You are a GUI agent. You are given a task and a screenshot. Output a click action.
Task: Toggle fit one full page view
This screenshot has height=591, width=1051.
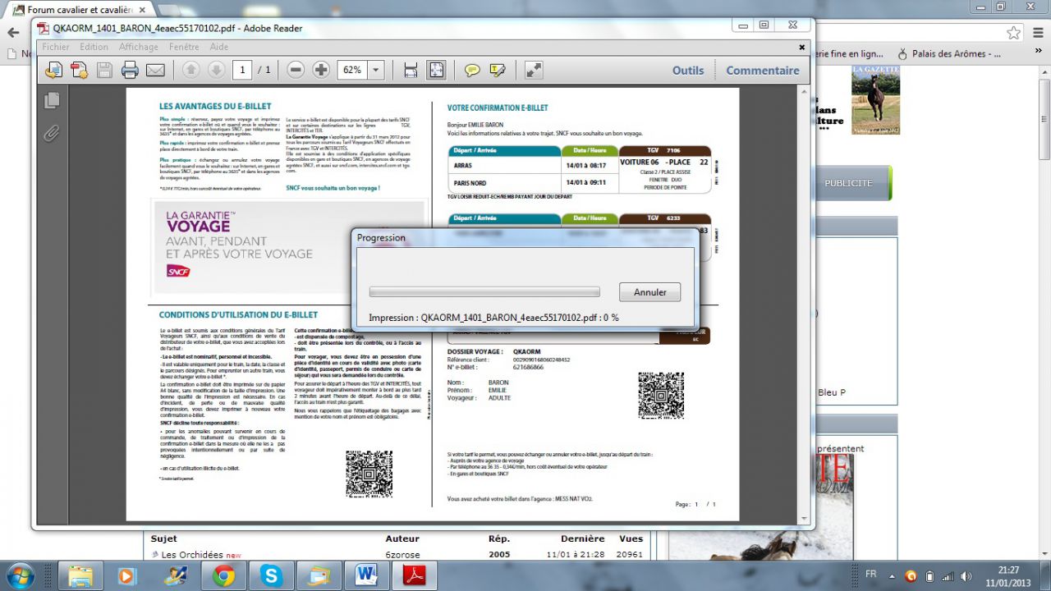[436, 71]
